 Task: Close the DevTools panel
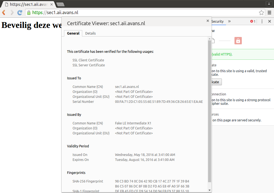pos(270,21)
